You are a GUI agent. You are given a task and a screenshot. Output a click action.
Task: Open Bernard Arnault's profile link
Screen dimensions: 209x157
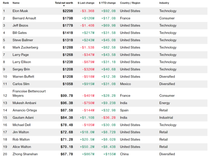(24, 18)
